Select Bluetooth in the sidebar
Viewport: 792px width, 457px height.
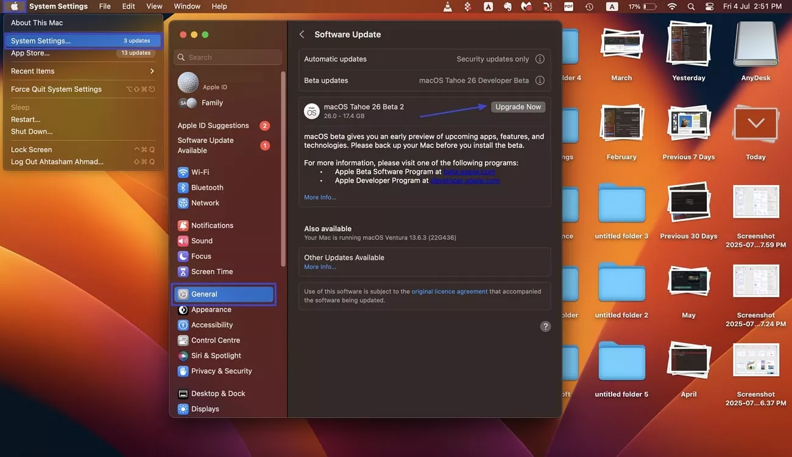pos(207,187)
